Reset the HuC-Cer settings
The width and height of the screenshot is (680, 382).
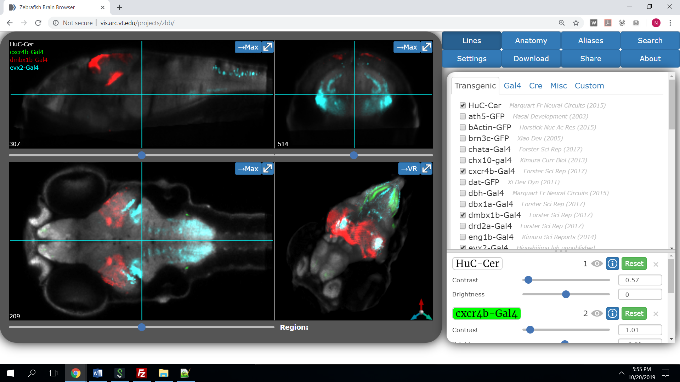tap(634, 264)
